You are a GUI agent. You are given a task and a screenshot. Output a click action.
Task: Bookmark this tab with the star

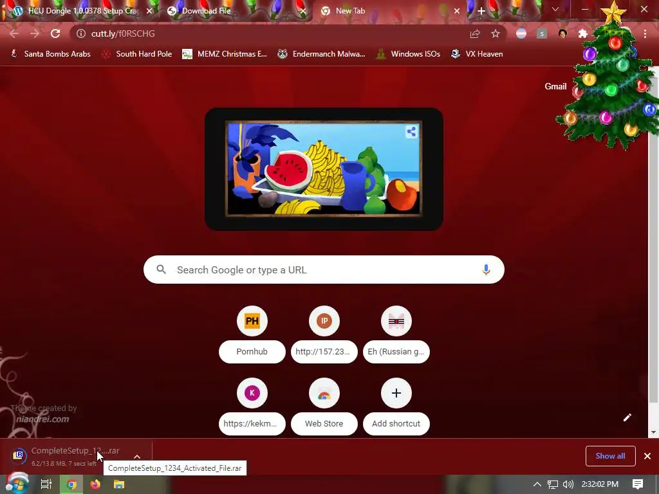pyautogui.click(x=496, y=33)
